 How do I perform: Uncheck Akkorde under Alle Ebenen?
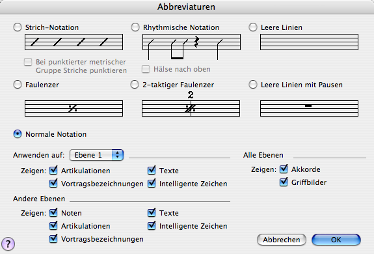tap(284, 169)
